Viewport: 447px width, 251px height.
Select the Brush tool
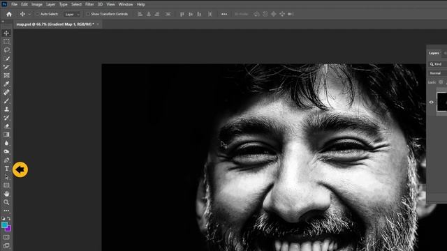point(6,100)
